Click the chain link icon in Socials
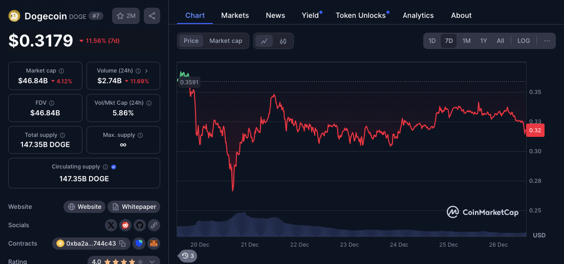Screen dimensions: 564x264 (x=154, y=225)
